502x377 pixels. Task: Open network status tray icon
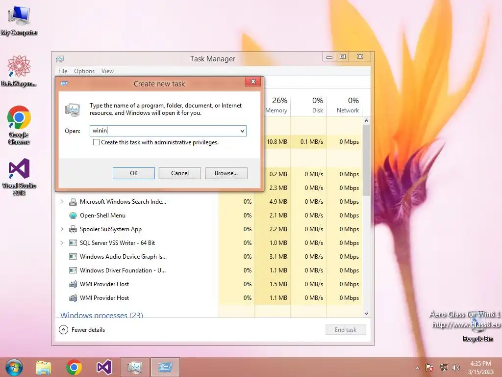click(x=444, y=368)
